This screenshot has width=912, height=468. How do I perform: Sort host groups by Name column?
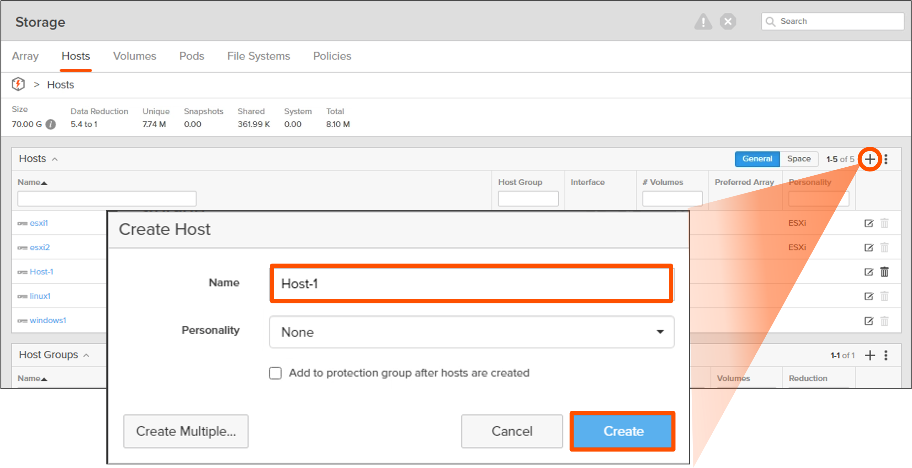(32, 378)
